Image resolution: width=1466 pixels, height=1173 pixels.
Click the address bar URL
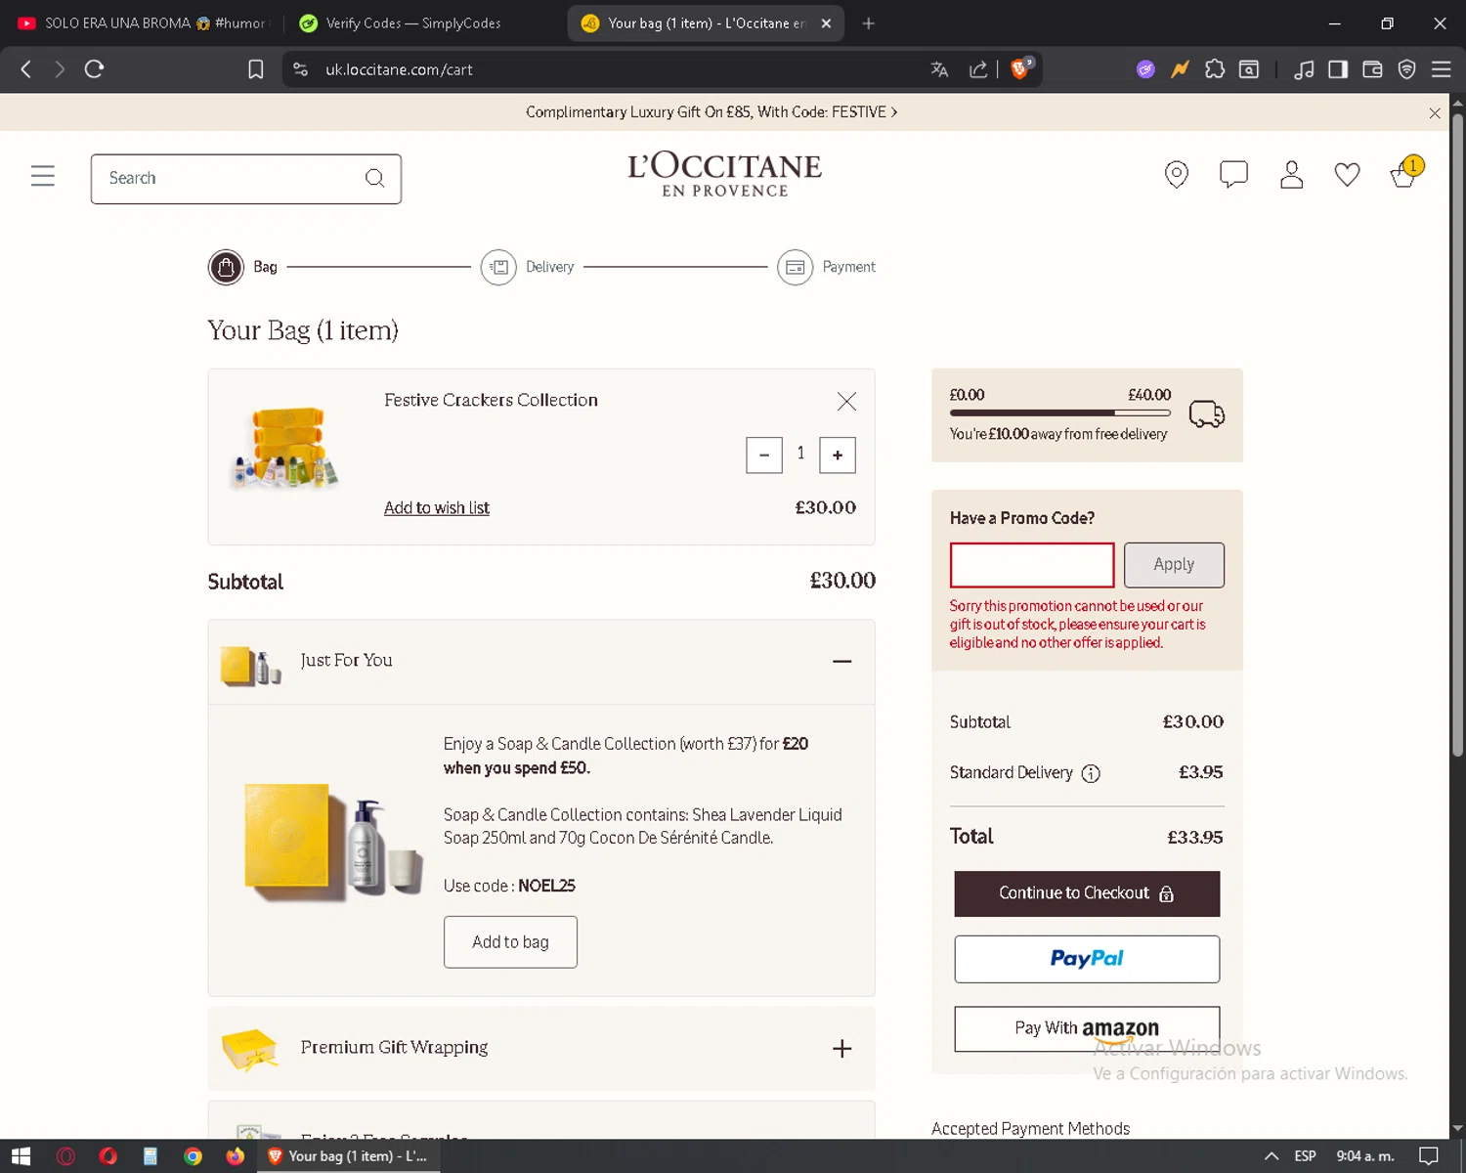(x=399, y=69)
